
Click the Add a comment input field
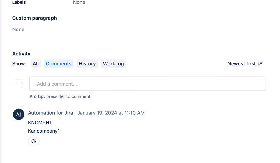pyautogui.click(x=148, y=83)
